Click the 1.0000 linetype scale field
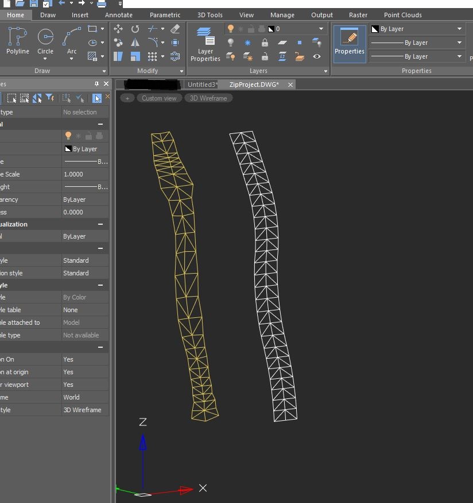473x503 pixels. point(84,174)
